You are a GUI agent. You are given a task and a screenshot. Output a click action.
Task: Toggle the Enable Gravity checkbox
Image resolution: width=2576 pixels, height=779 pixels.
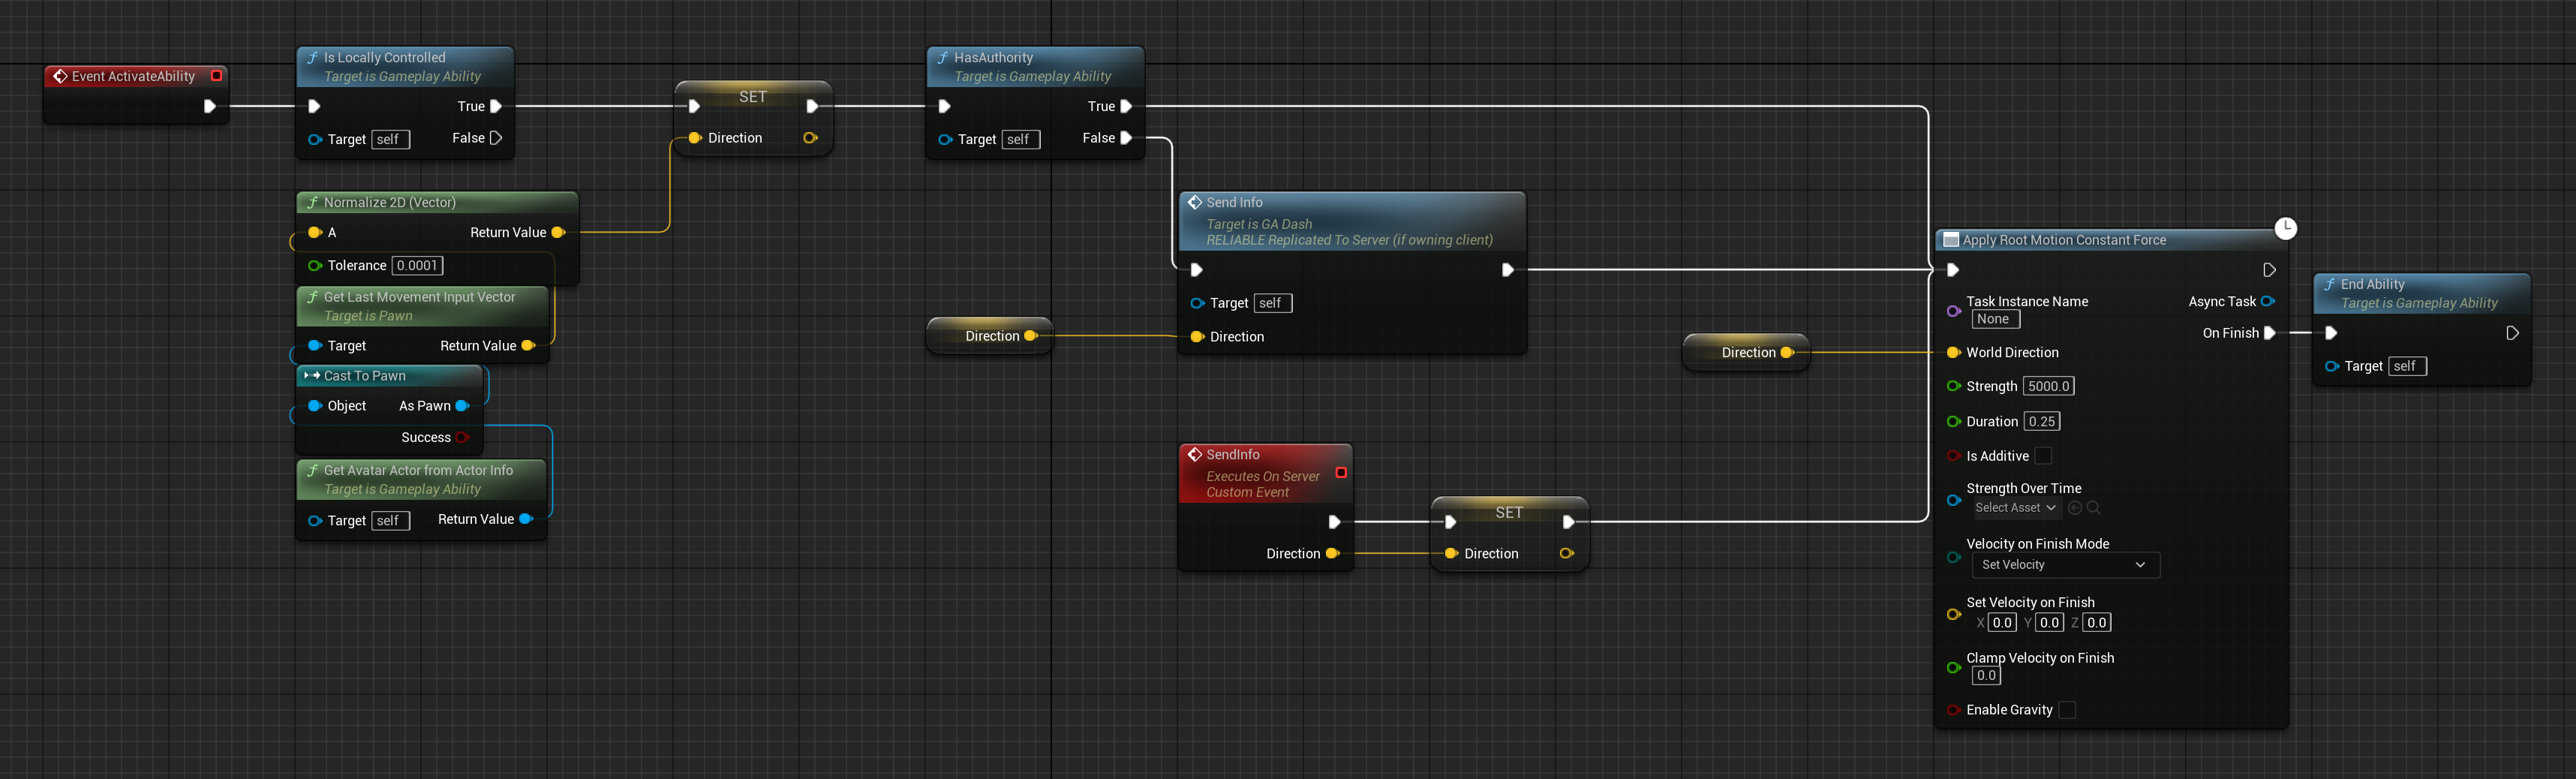2067,709
